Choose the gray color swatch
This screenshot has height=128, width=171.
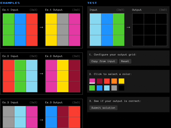click(x=114, y=88)
